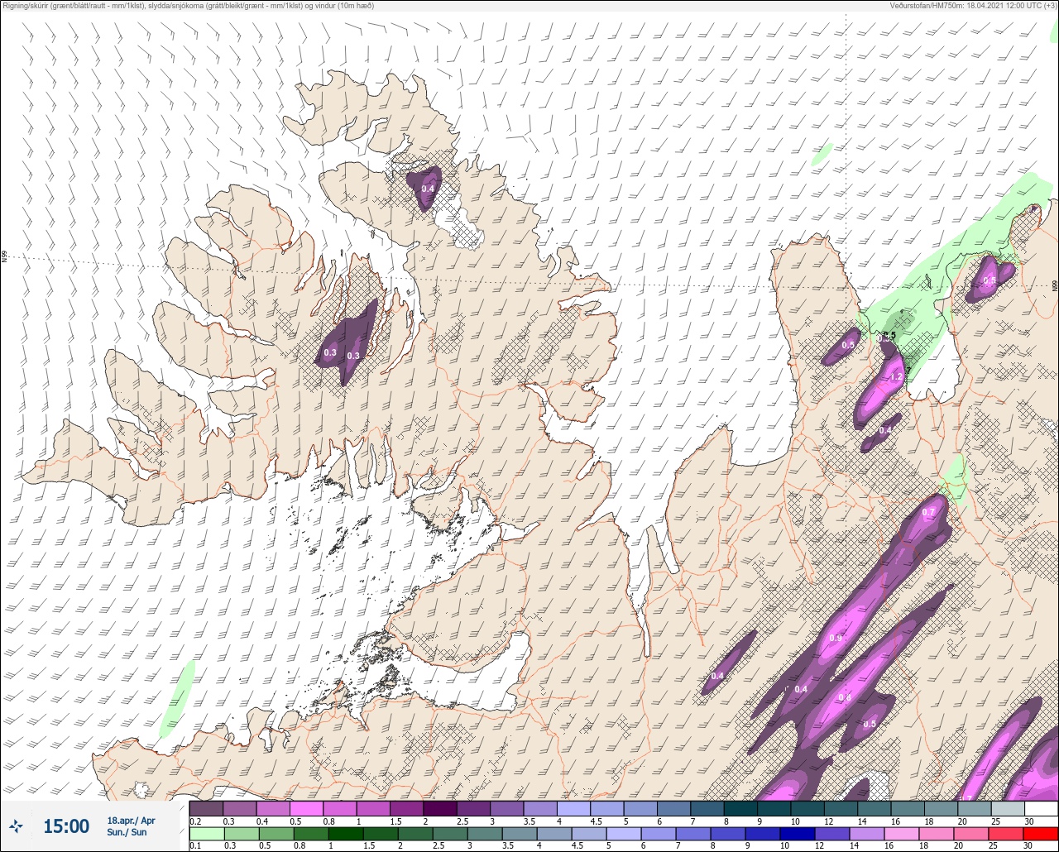Screen dimensions: 1059x852
Task: Pick the bright red swatch labeled 30 in lower legend
Action: [x=1041, y=833]
